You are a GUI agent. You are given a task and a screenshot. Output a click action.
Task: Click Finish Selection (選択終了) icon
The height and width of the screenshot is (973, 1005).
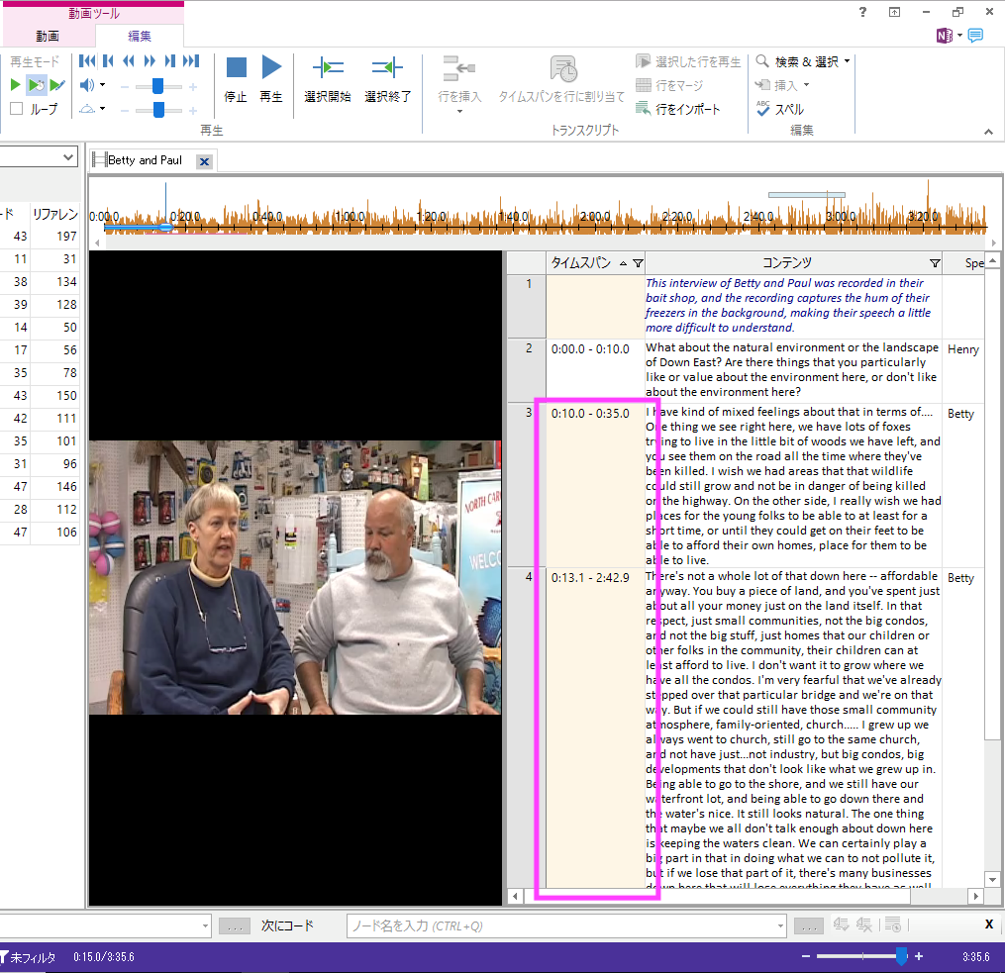tap(387, 68)
